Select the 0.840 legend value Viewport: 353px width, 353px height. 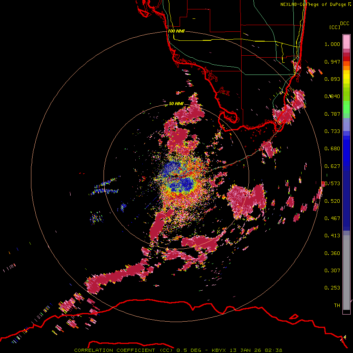pyautogui.click(x=332, y=96)
